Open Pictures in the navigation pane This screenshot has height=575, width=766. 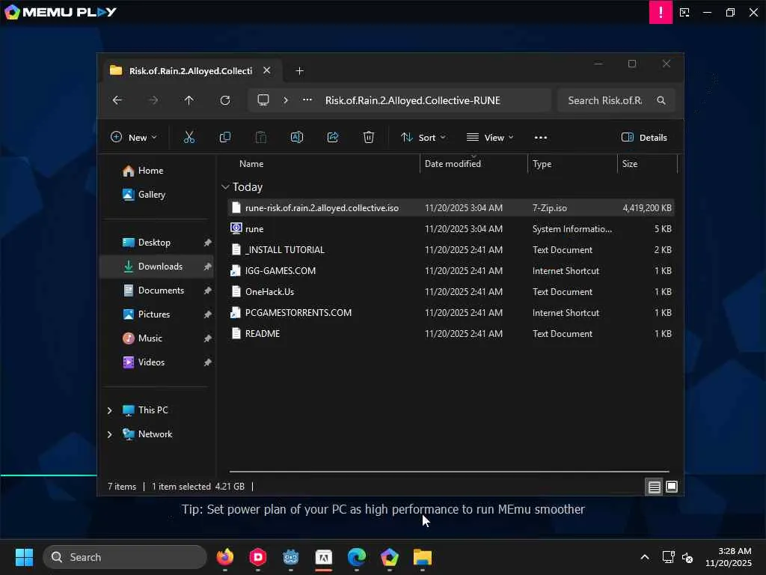[x=154, y=314]
